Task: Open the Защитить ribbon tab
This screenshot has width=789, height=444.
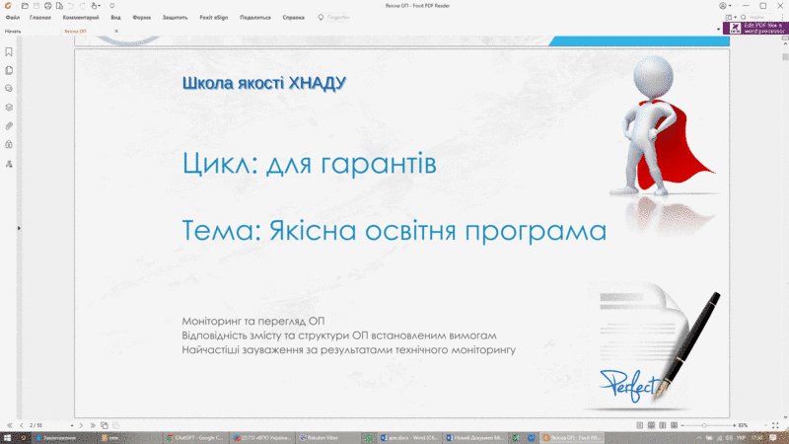Action: click(x=175, y=18)
